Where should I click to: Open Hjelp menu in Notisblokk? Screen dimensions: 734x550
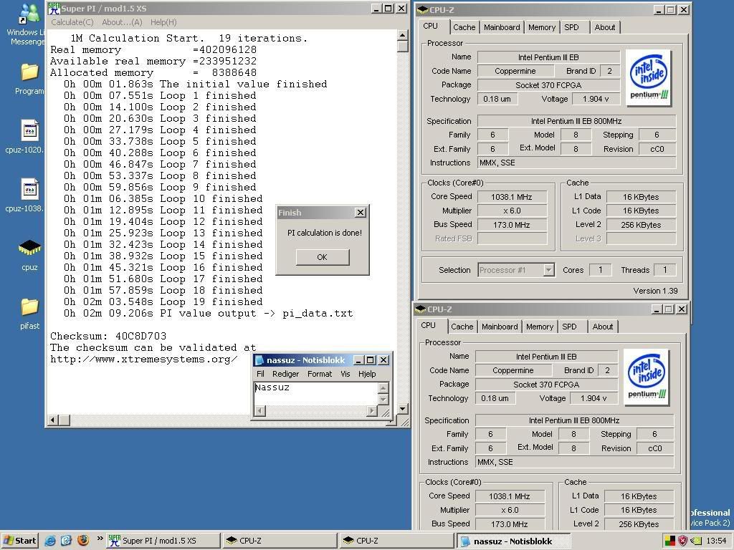coord(367,374)
